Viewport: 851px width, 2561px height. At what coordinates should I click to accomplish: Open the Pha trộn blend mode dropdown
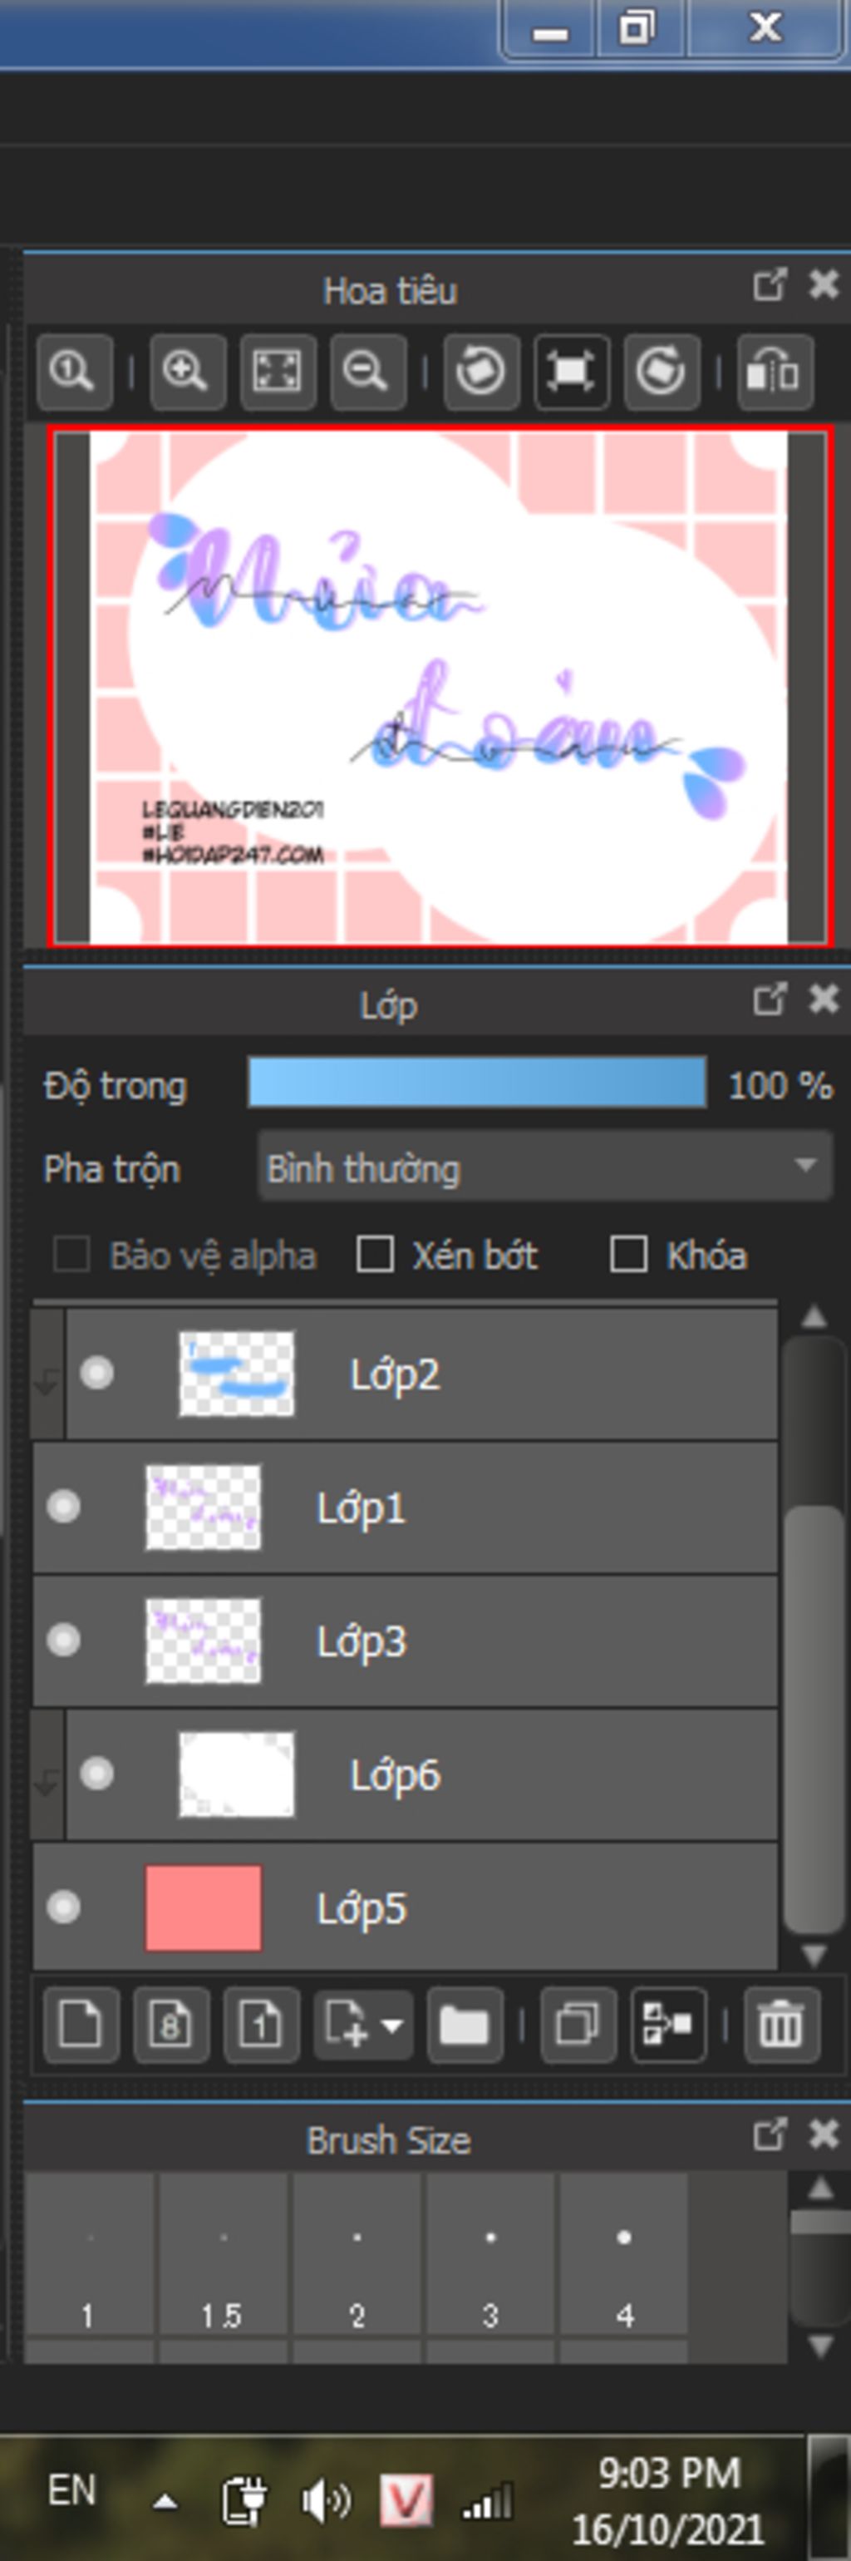click(544, 1167)
